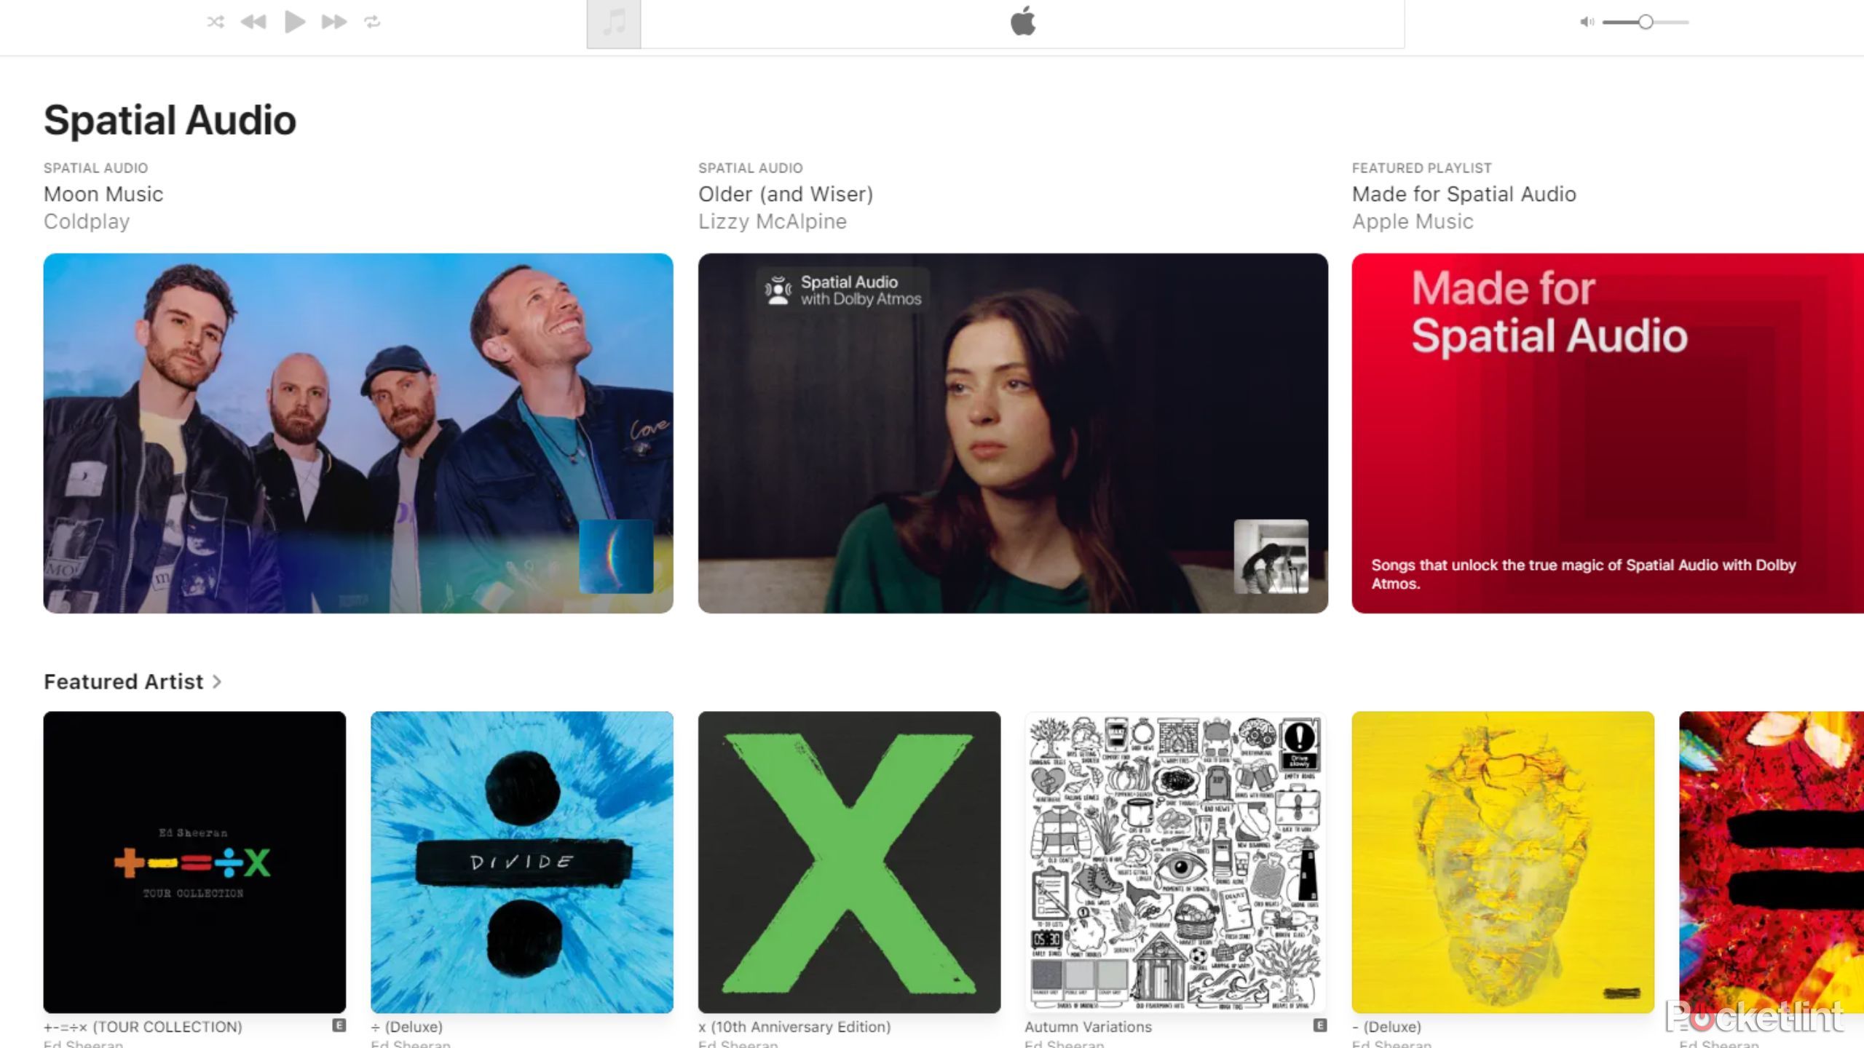Image resolution: width=1864 pixels, height=1048 pixels.
Task: Click the SPATIAL AUDIO label above Older (and Wiser)
Action: [x=751, y=168]
